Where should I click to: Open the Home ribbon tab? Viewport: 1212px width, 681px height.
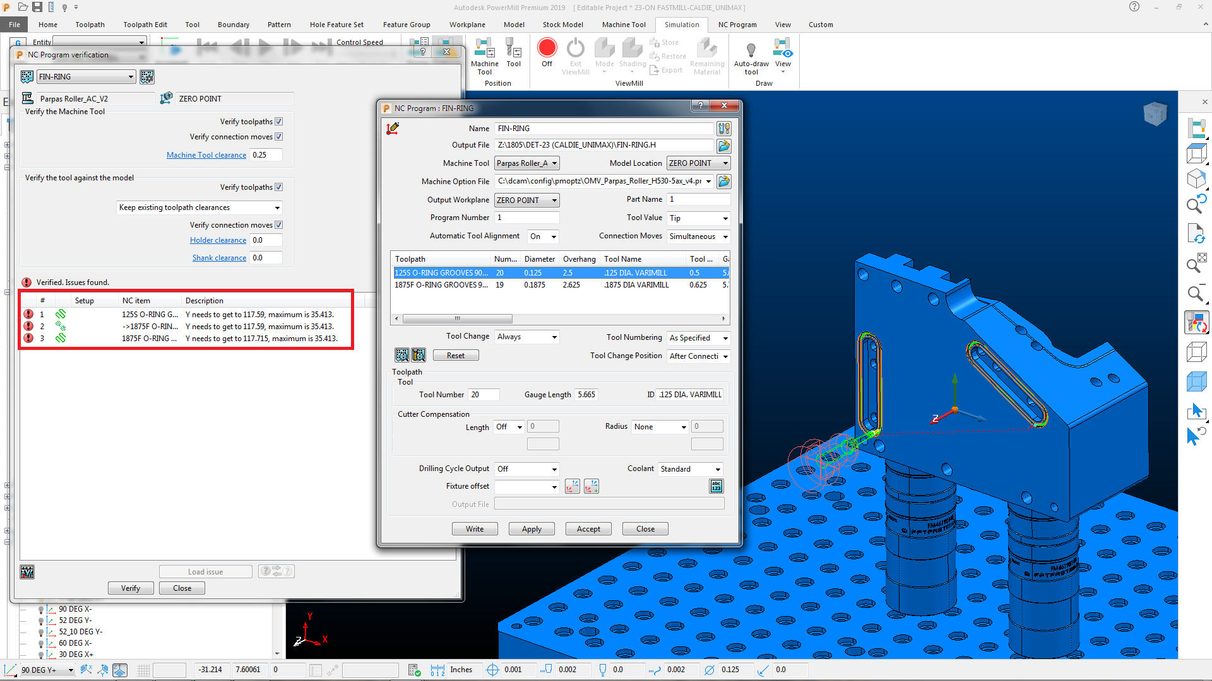(x=48, y=25)
